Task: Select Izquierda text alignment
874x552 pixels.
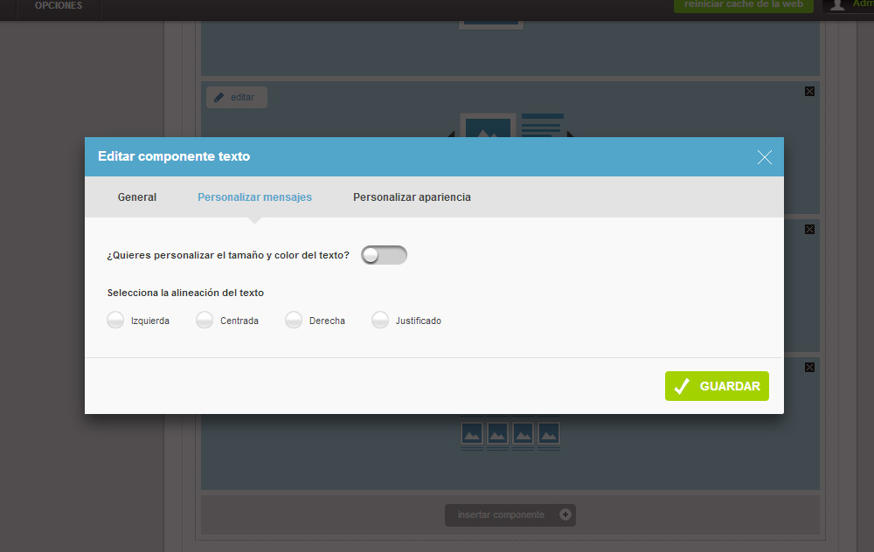Action: tap(115, 321)
